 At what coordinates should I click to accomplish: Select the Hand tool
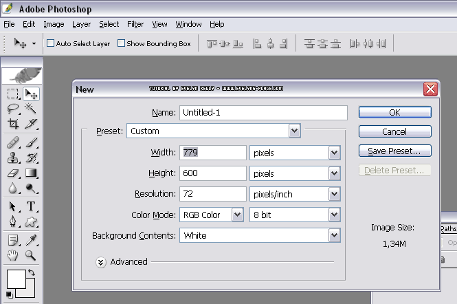click(13, 255)
